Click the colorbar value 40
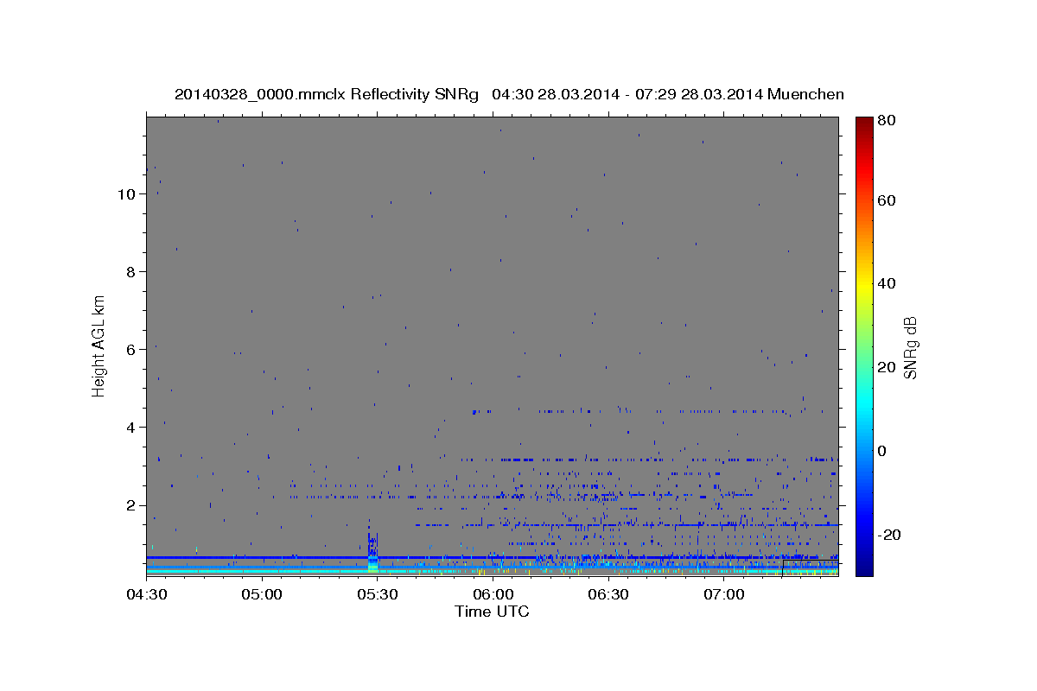The height and width of the screenshot is (691, 1037). (x=886, y=283)
